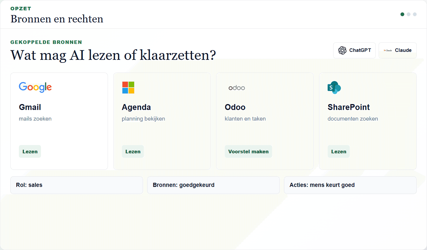
Task: Click the small Claude logo icon
Action: pyautogui.click(x=388, y=50)
